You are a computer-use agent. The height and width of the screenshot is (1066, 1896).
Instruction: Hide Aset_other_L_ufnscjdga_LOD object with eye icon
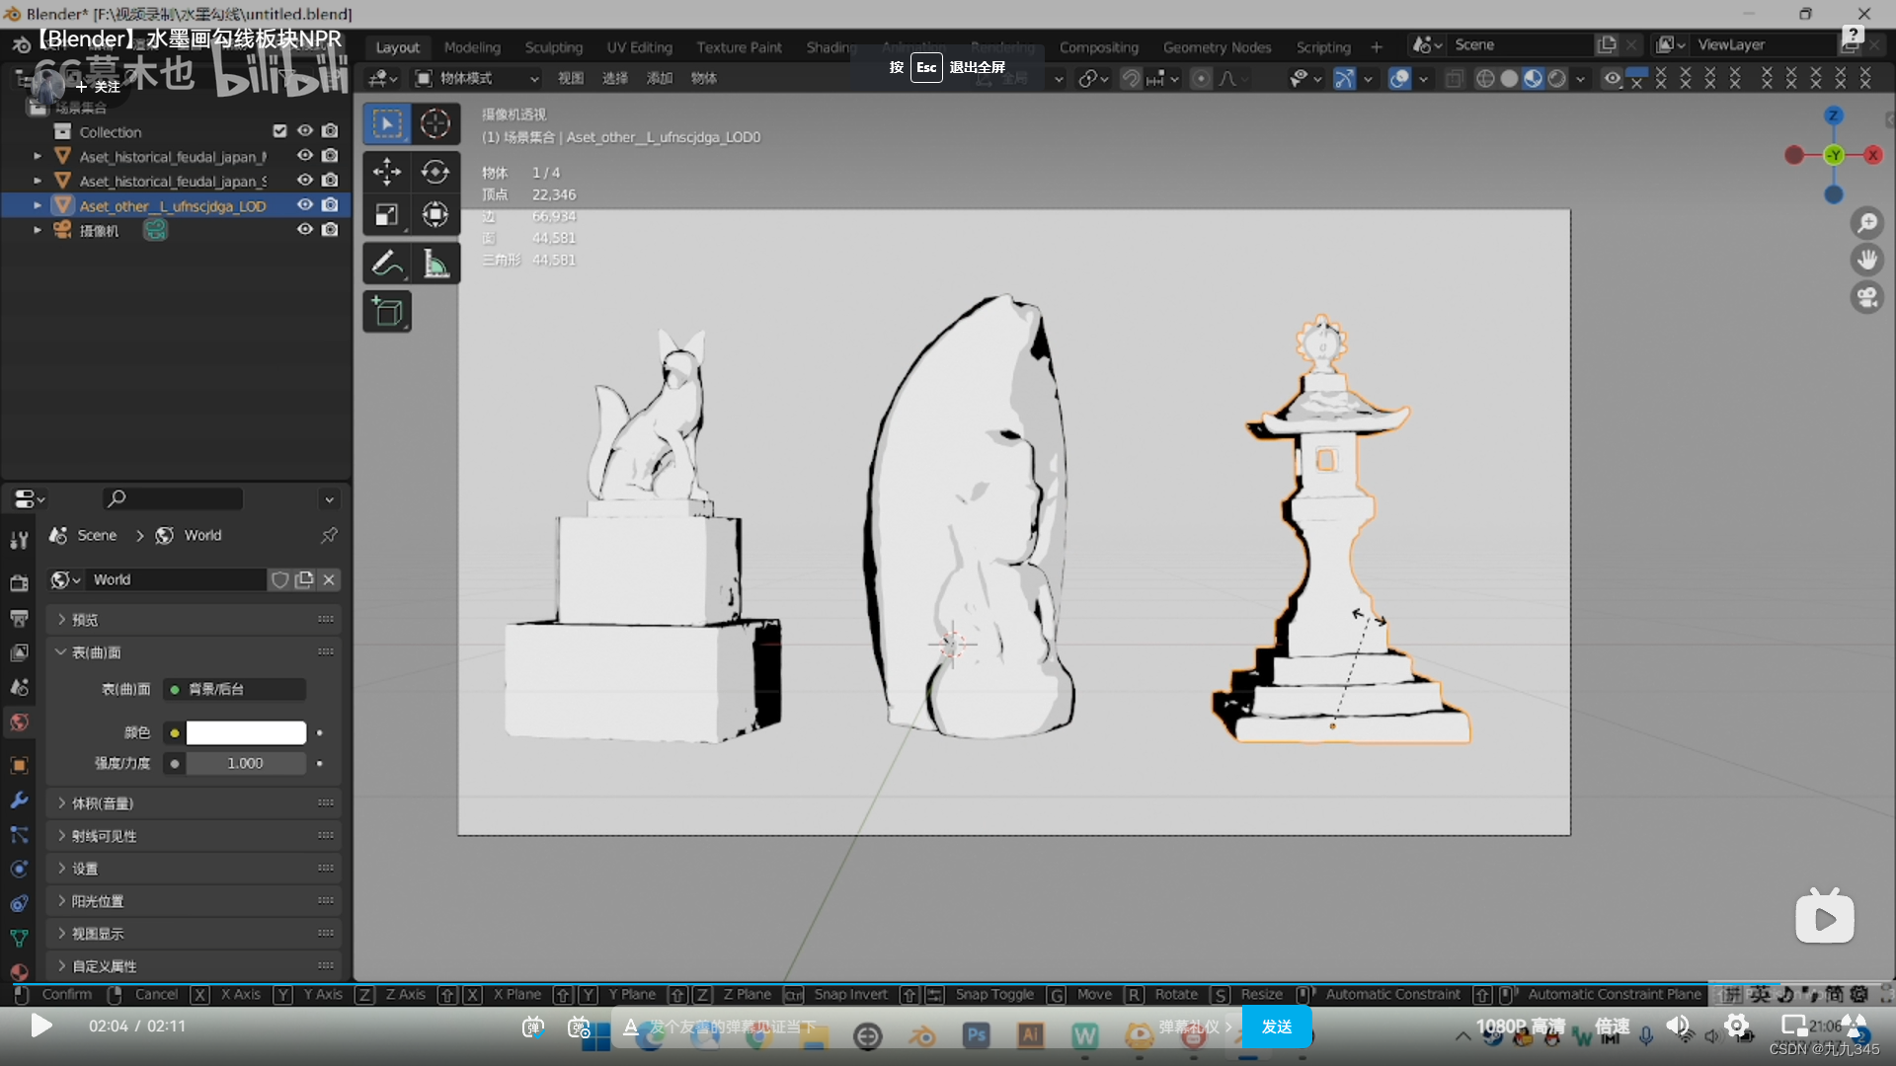coord(305,205)
